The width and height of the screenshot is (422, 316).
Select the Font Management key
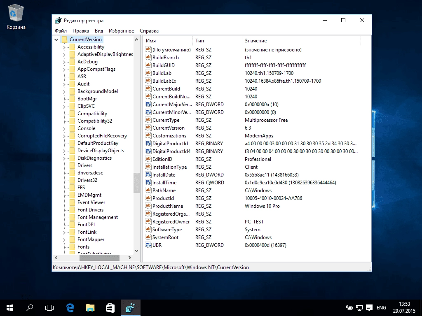(x=97, y=217)
